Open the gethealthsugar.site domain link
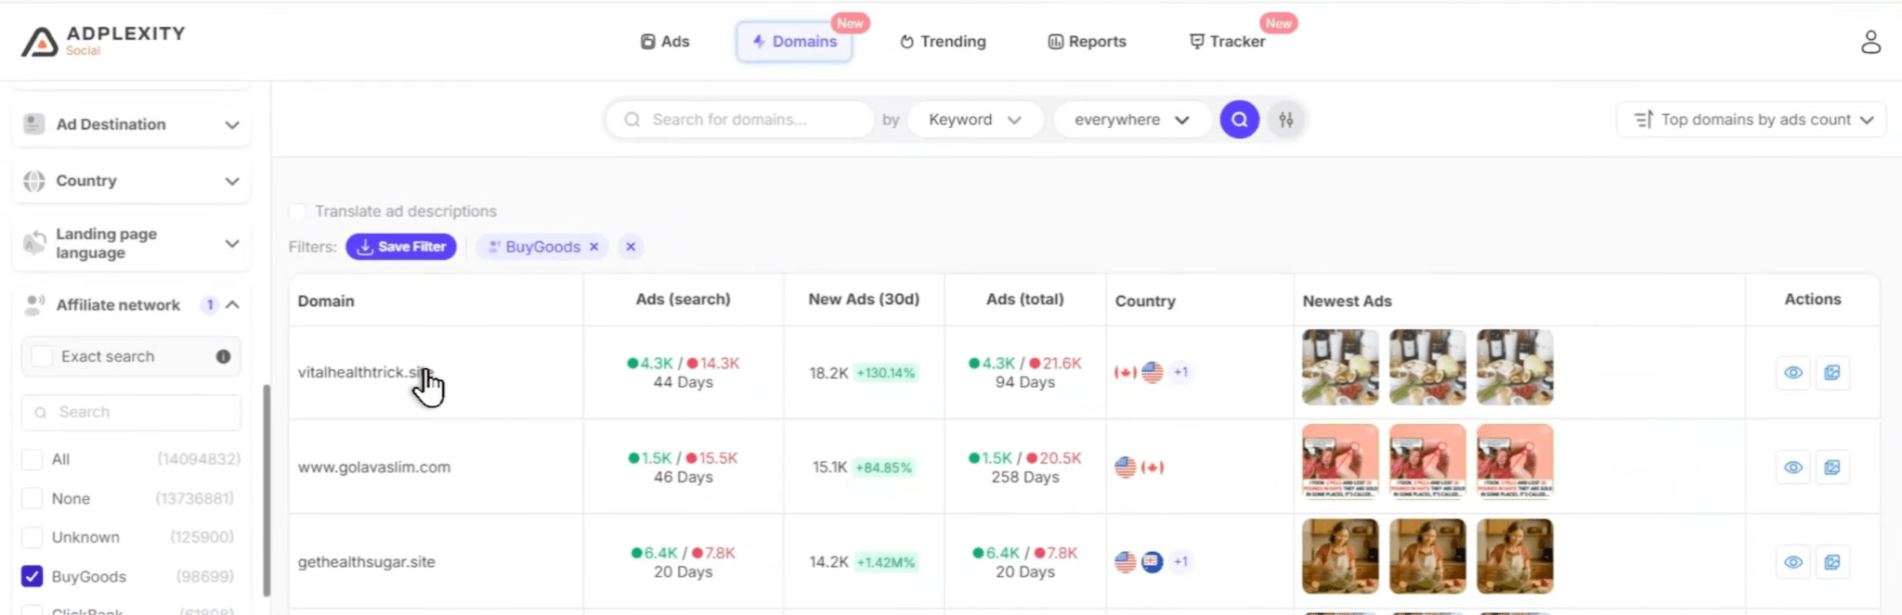The height and width of the screenshot is (615, 1902). [x=367, y=562]
